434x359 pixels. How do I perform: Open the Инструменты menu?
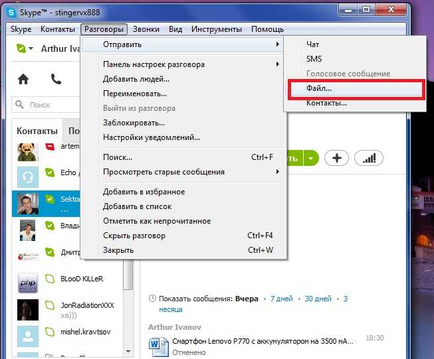[x=217, y=29]
